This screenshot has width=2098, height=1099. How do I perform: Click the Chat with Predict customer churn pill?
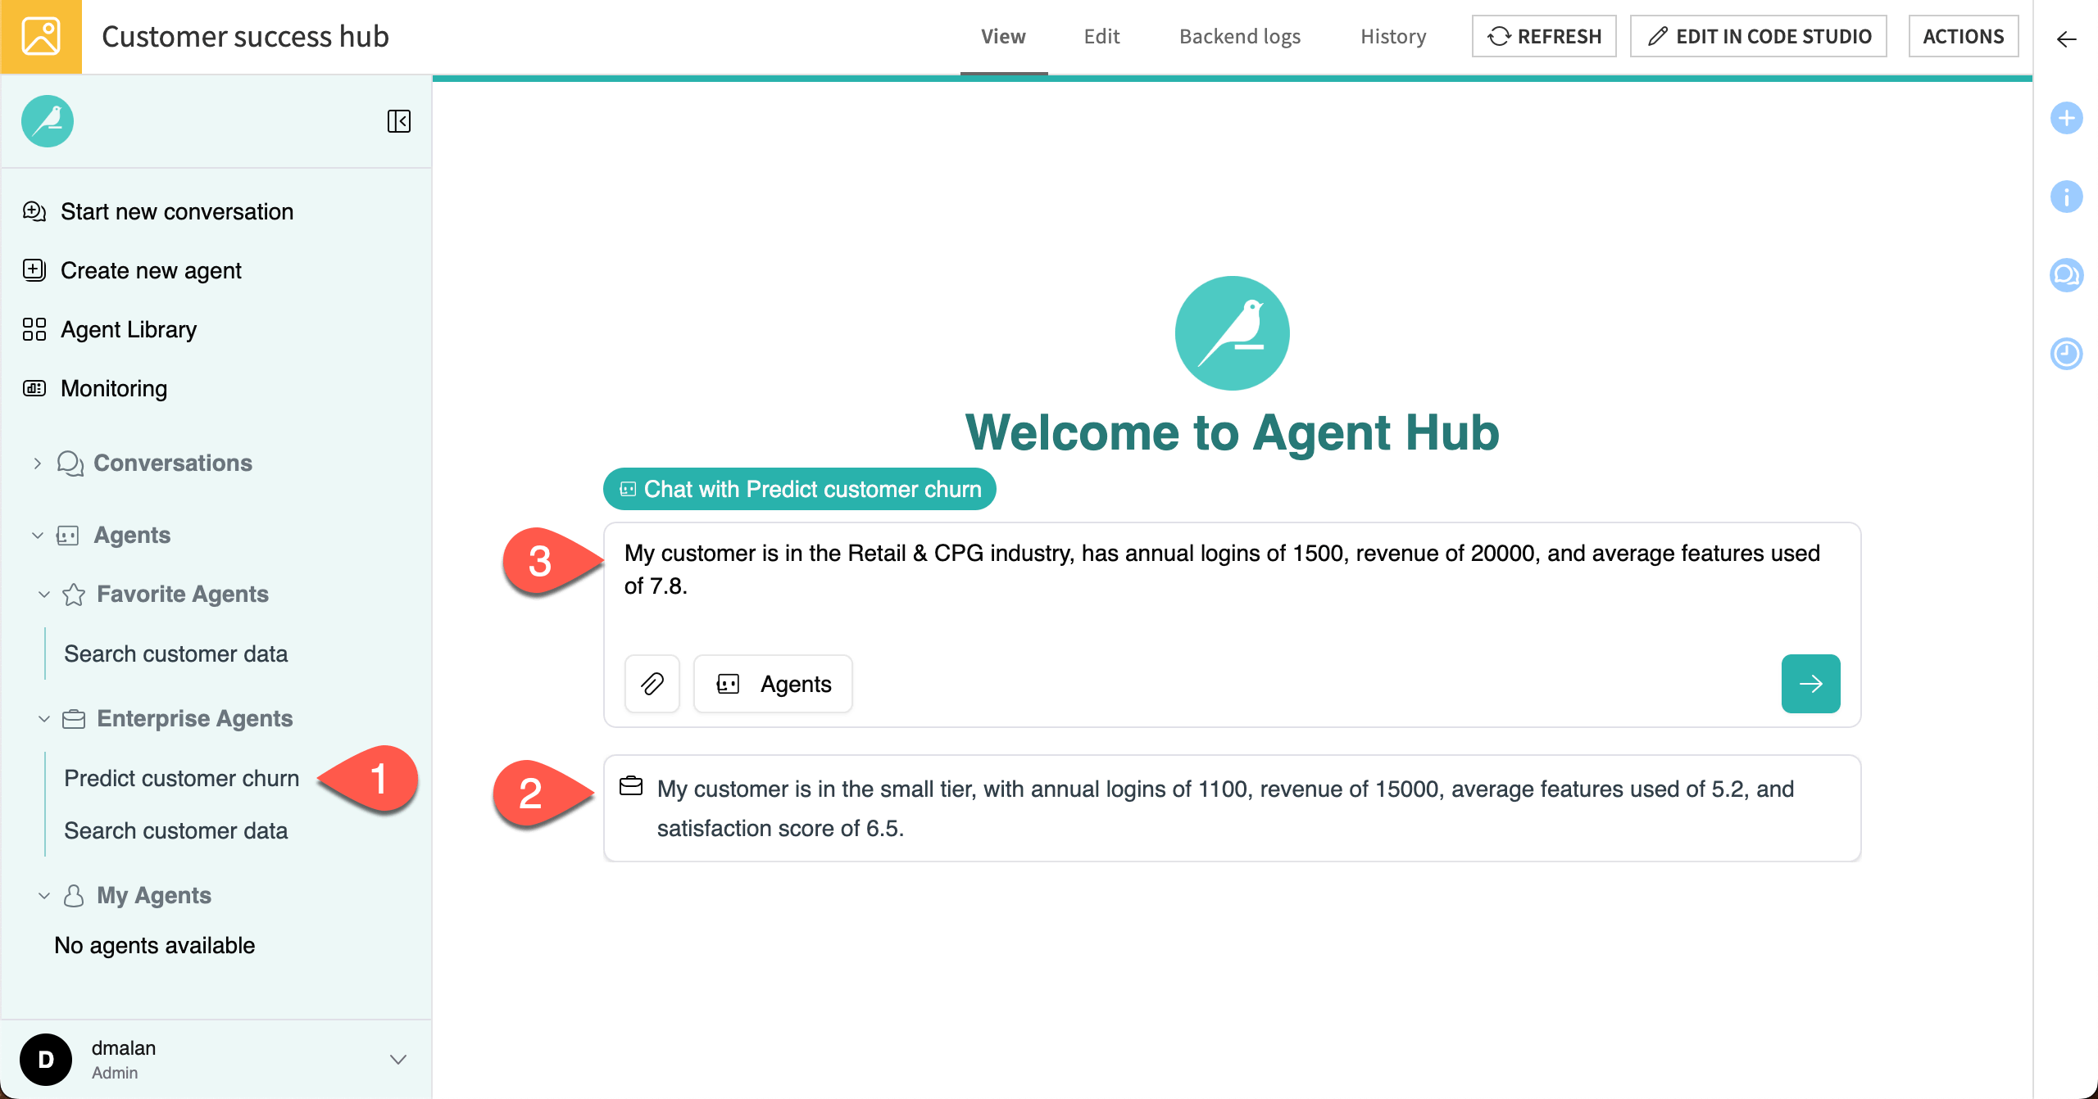click(x=798, y=489)
